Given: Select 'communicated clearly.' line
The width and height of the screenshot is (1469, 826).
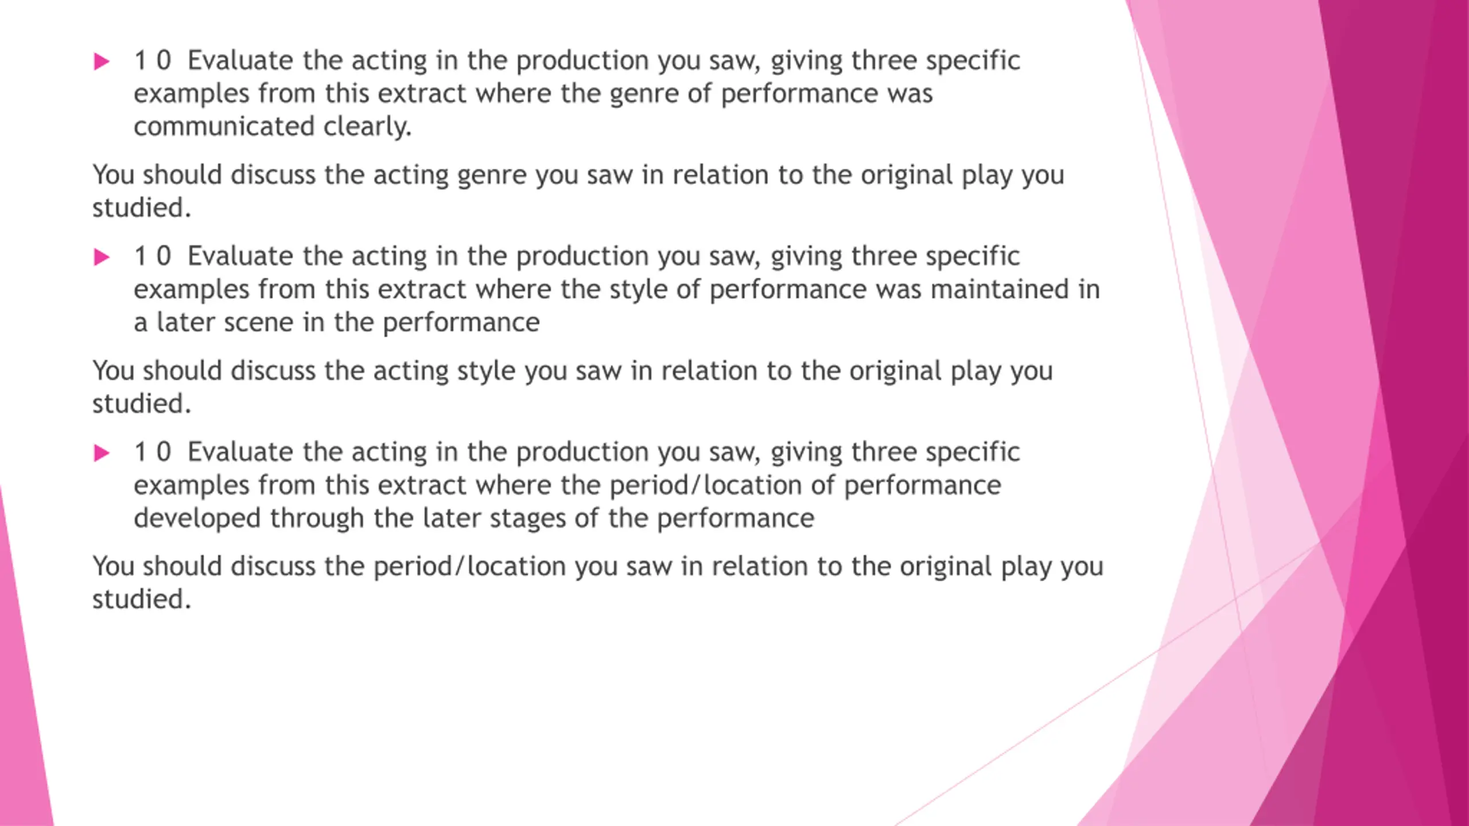Looking at the screenshot, I should [273, 127].
